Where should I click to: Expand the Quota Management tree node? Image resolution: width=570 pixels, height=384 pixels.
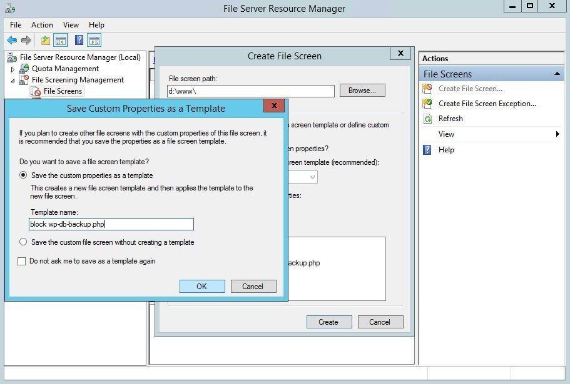click(13, 69)
